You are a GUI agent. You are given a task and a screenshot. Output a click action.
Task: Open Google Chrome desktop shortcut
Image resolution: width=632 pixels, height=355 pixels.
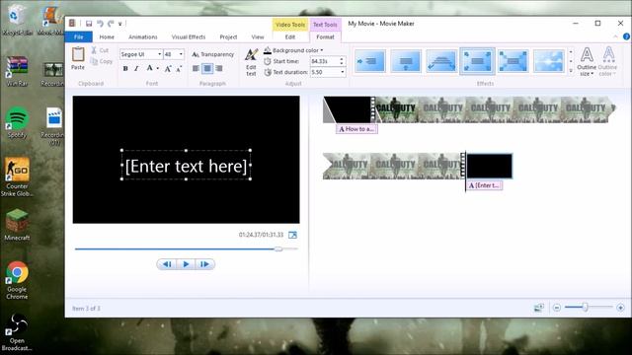[17, 280]
